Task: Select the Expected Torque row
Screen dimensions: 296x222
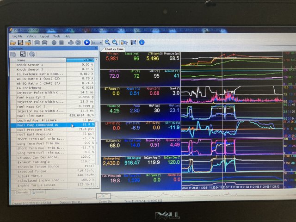Action: [53, 171]
